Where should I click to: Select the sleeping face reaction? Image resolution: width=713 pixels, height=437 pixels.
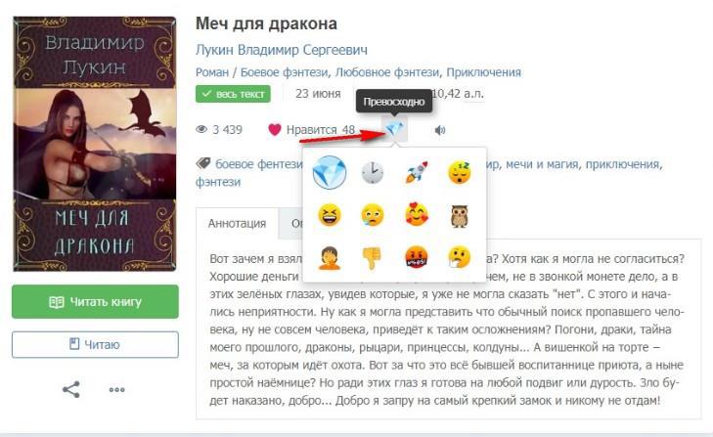tap(460, 173)
